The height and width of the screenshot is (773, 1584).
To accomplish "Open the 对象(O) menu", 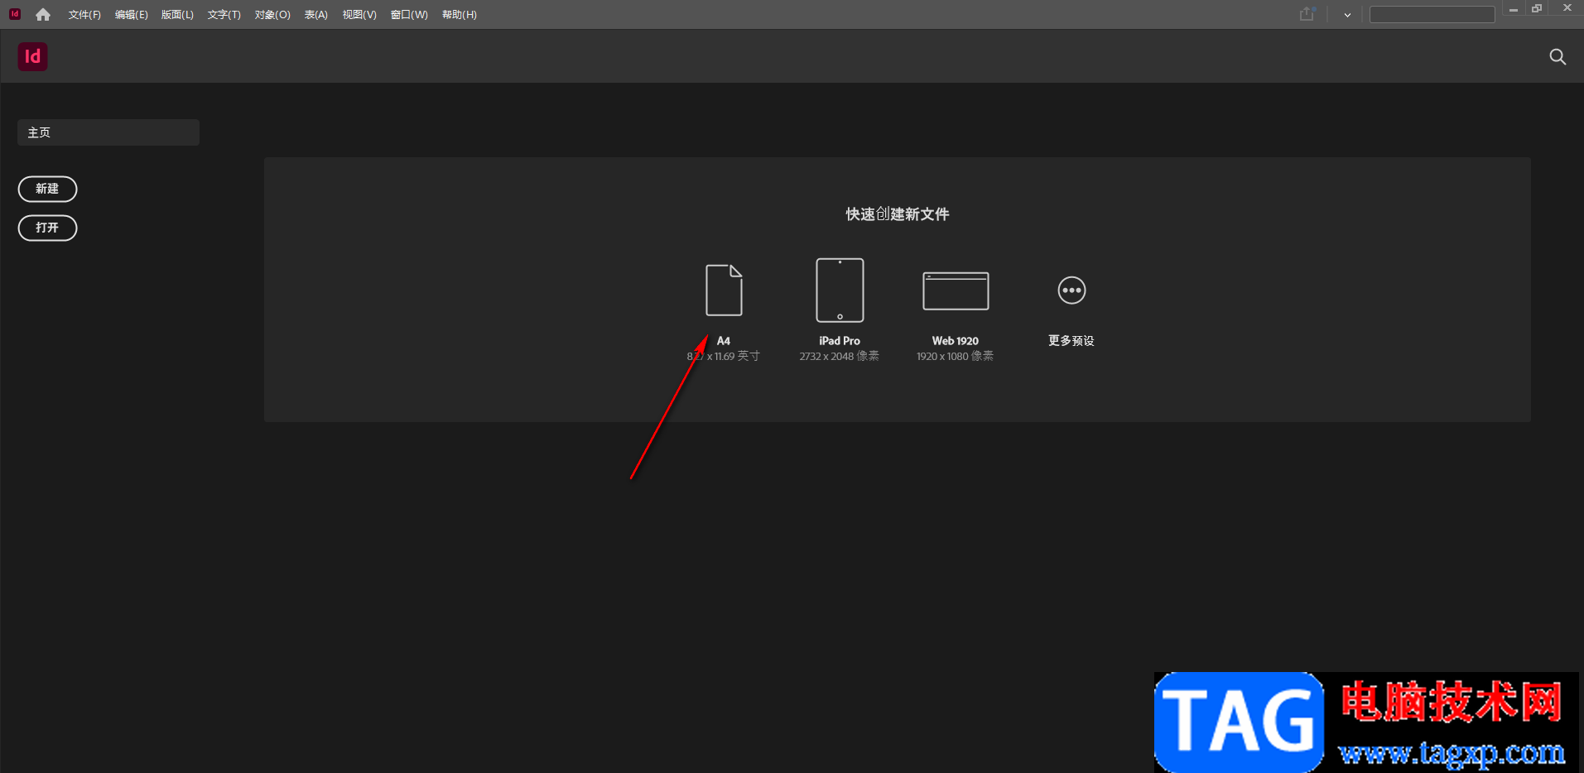I will 272,15.
